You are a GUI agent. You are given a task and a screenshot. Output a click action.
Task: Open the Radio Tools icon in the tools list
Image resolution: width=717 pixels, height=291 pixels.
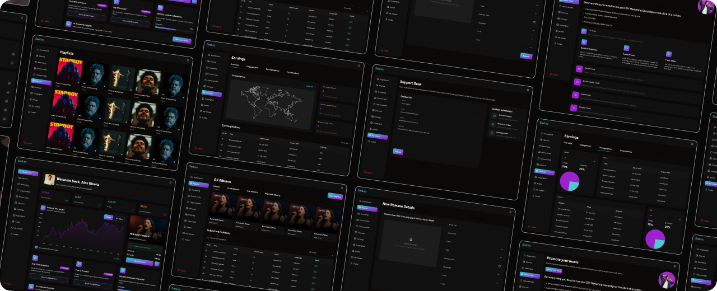579,69
